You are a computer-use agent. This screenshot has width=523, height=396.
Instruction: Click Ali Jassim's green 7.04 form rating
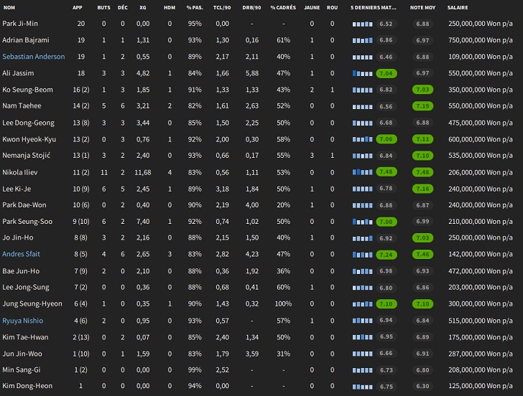(386, 73)
